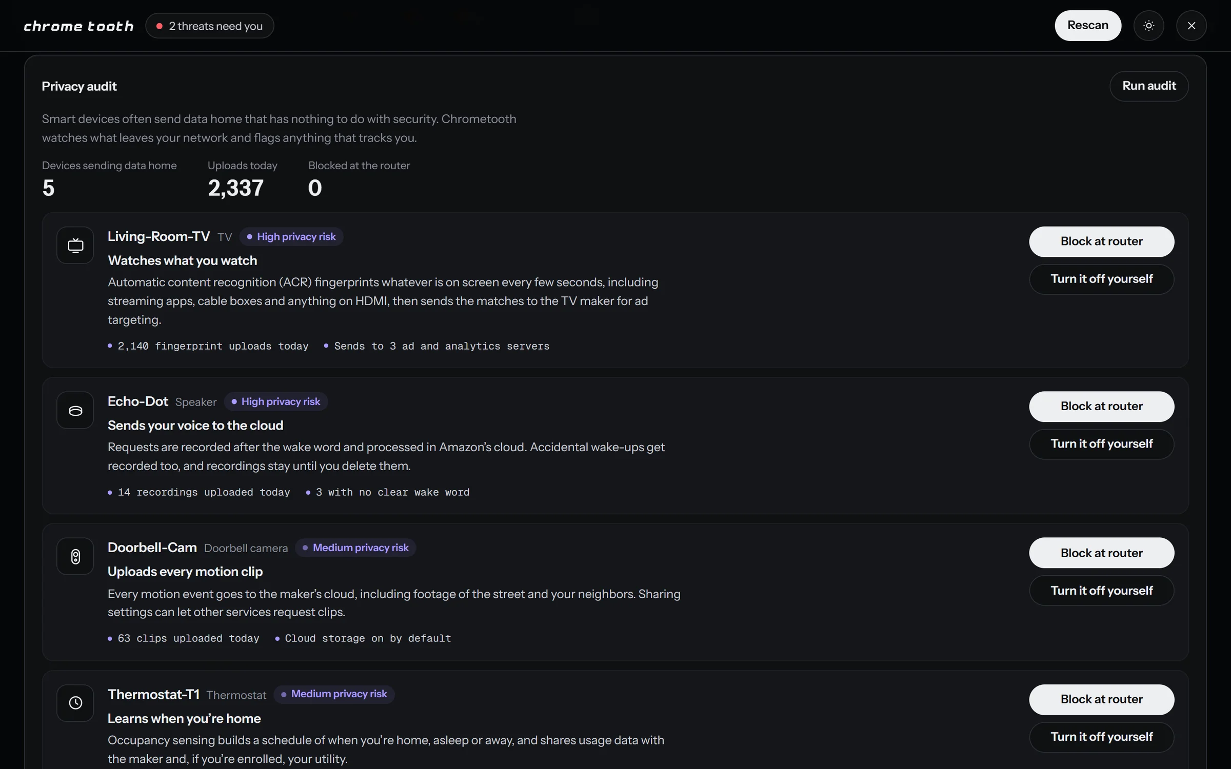This screenshot has height=769, width=1231.
Task: Click the Thermostat-T1 clock icon
Action: click(x=75, y=703)
